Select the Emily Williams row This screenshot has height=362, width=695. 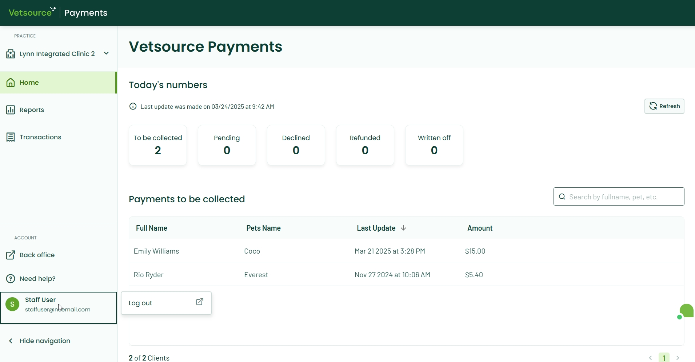[x=407, y=251]
